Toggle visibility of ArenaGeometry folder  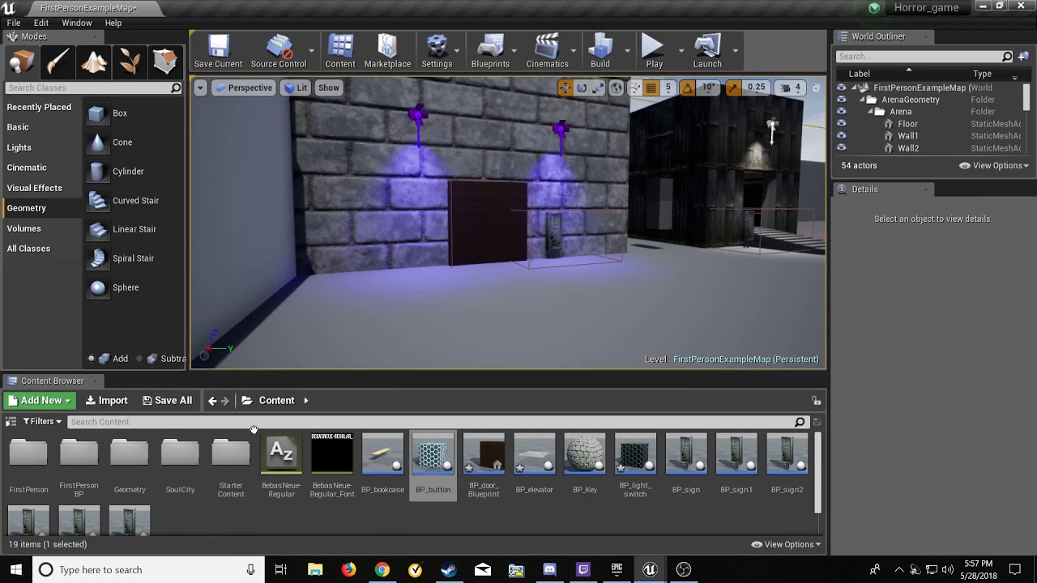point(841,100)
